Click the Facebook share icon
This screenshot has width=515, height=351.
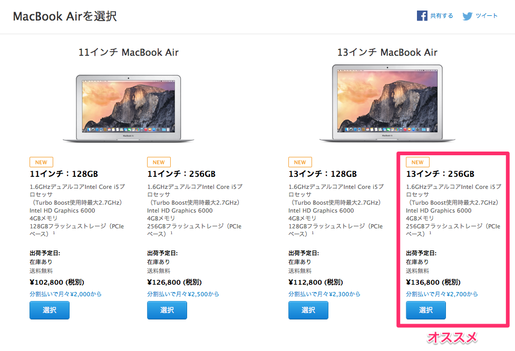422,16
